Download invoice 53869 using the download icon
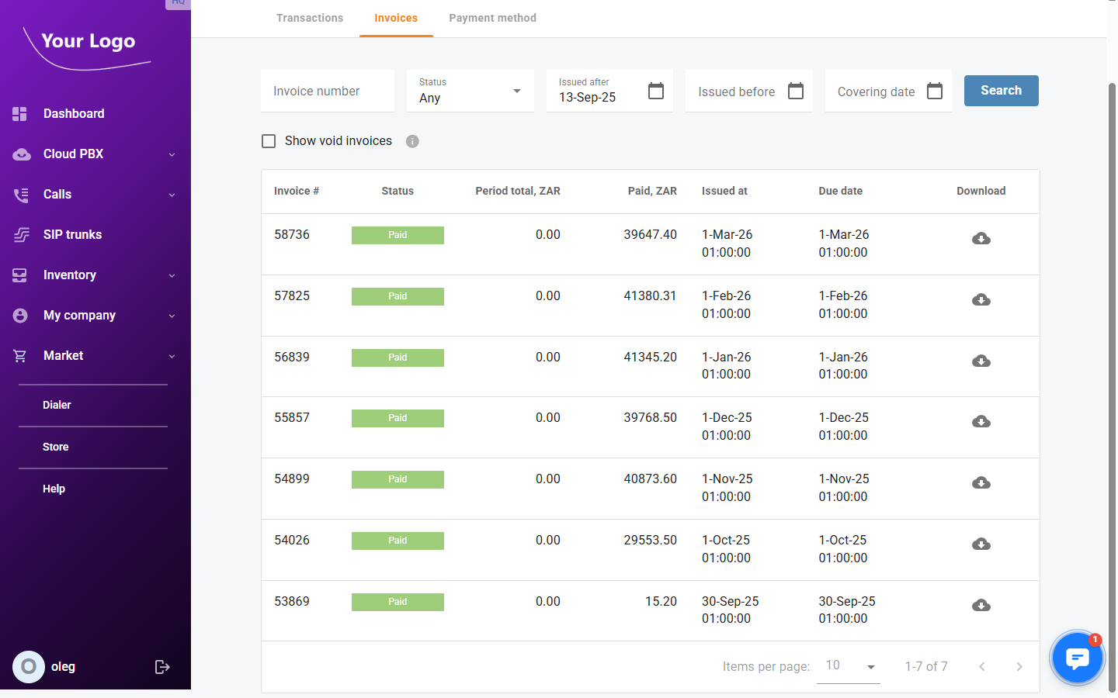Image resolution: width=1118 pixels, height=698 pixels. [x=981, y=605]
